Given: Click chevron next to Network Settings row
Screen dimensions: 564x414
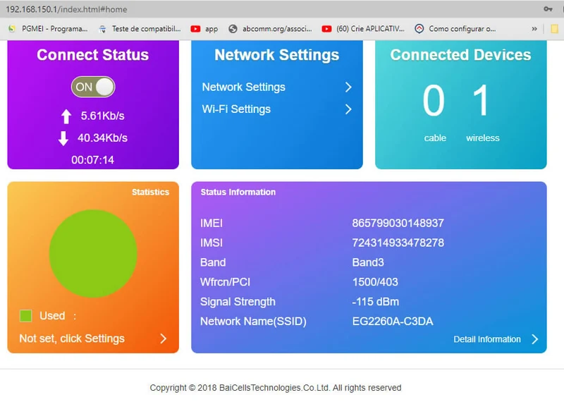Looking at the screenshot, I should (x=348, y=87).
